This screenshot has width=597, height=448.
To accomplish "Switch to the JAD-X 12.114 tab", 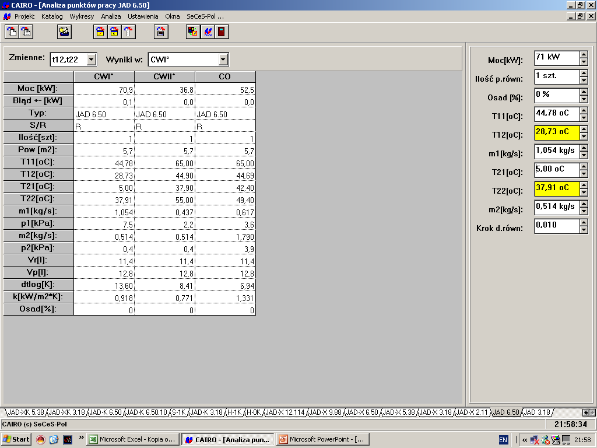I will 285,412.
